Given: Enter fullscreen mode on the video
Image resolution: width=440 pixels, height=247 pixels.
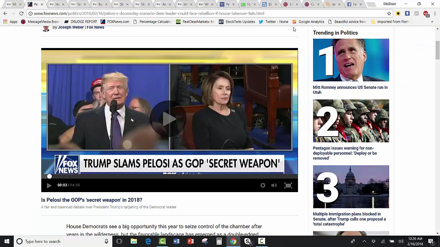Looking at the screenshot, I should click(x=288, y=185).
